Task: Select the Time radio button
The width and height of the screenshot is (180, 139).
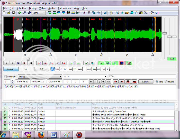Action: pyautogui.click(x=157, y=82)
